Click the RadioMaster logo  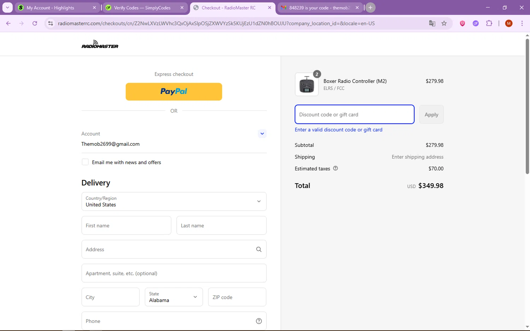point(100,44)
